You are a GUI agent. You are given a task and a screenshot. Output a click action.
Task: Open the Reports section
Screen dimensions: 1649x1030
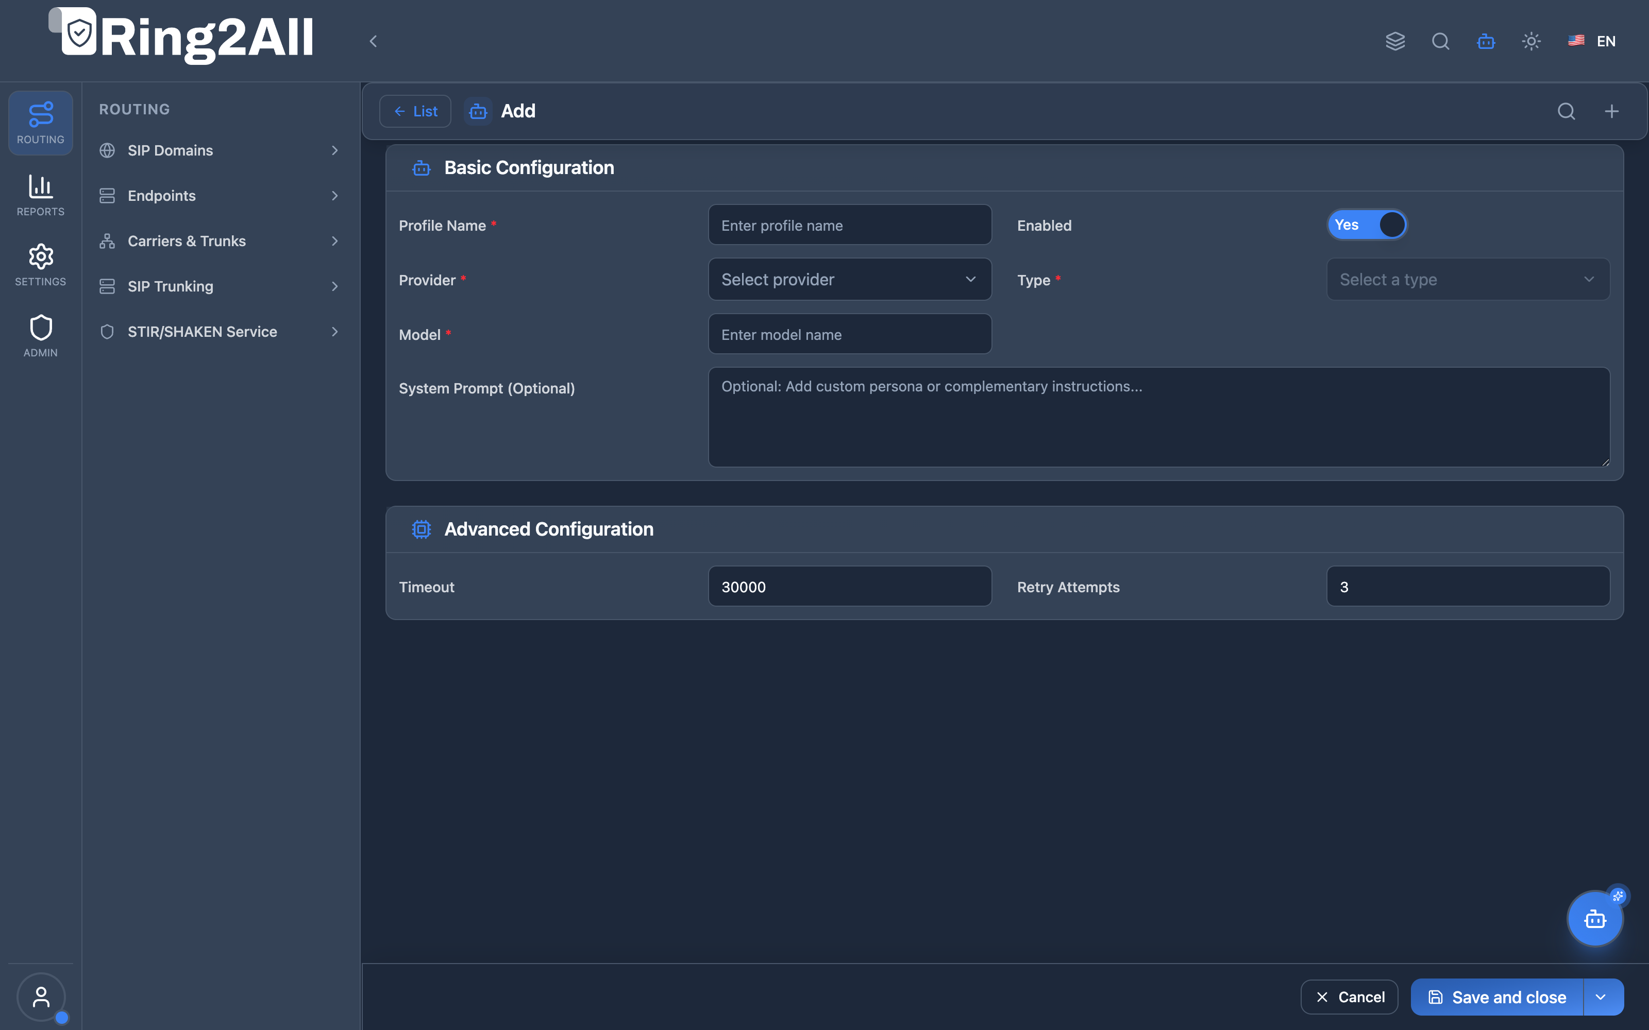[40, 195]
